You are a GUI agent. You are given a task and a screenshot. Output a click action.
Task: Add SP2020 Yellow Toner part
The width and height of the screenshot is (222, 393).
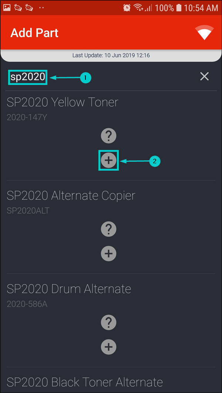pos(108,160)
